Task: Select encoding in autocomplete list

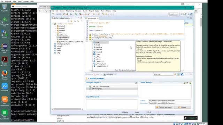Action: click(x=98, y=47)
